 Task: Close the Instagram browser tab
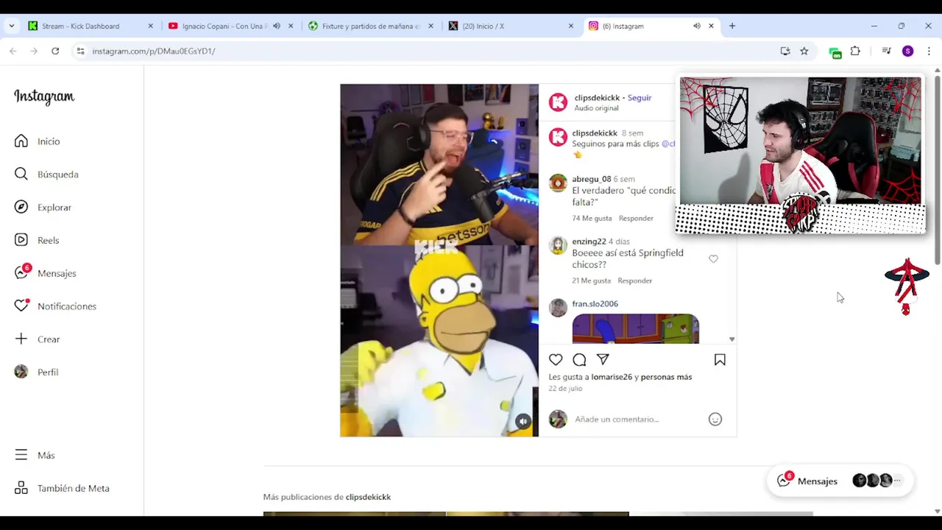[711, 26]
